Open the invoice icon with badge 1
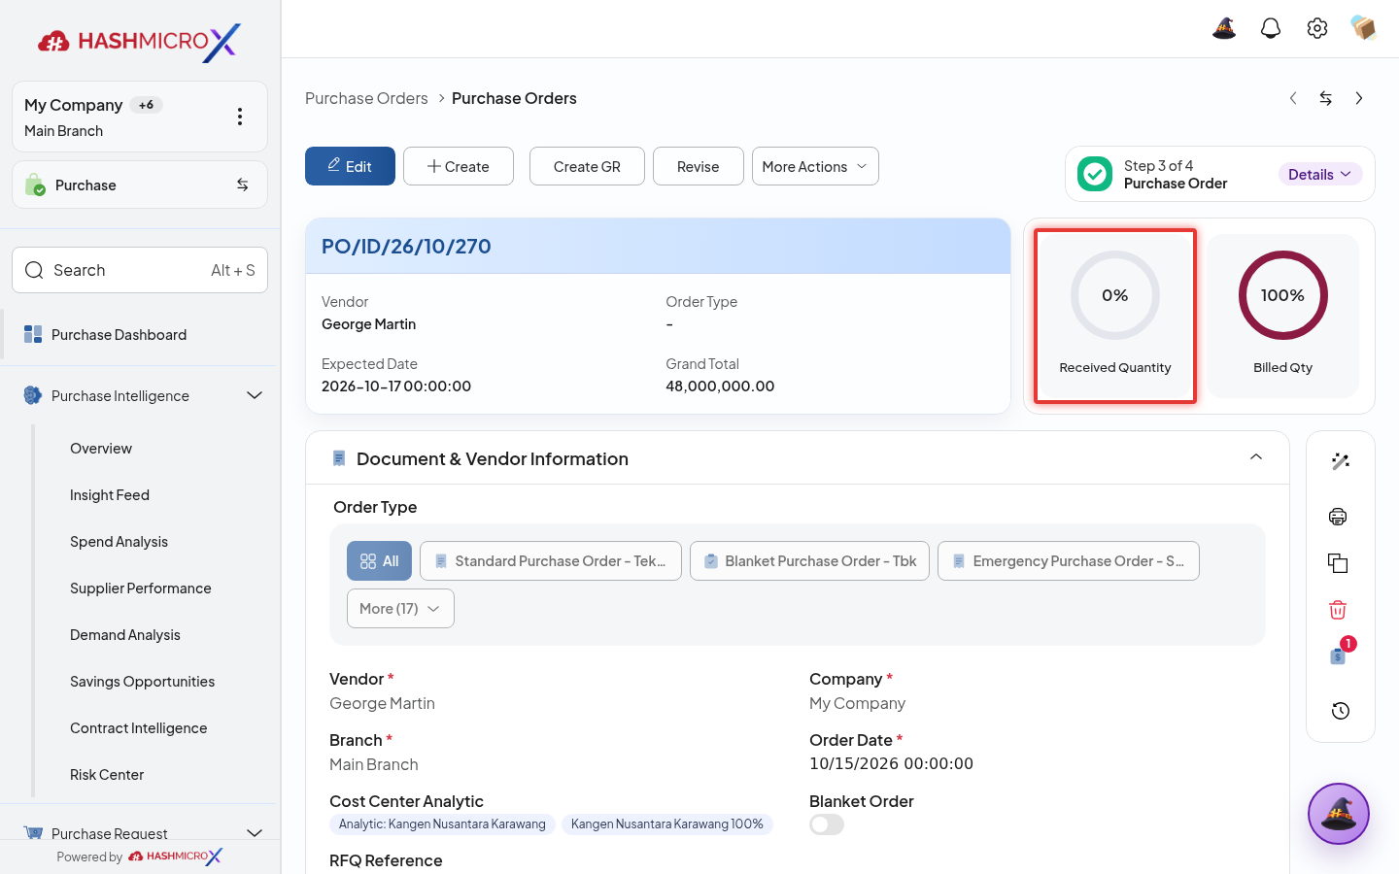Screen dimensions: 1399x874 [1340, 655]
